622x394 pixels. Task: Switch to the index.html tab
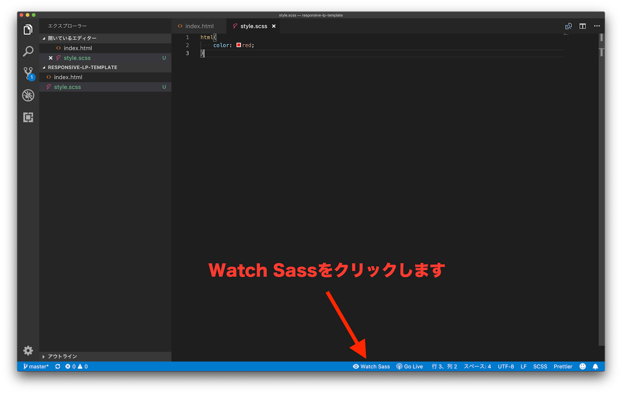click(199, 26)
